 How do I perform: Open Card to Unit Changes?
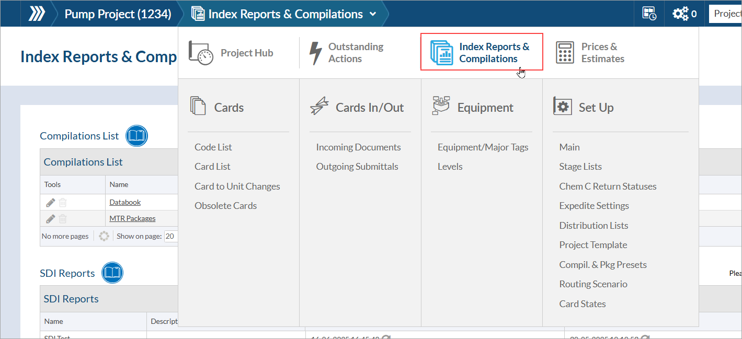point(237,186)
